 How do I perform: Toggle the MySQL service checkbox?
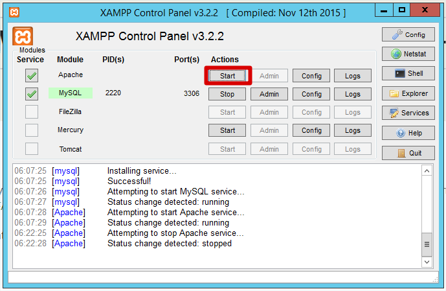click(32, 94)
